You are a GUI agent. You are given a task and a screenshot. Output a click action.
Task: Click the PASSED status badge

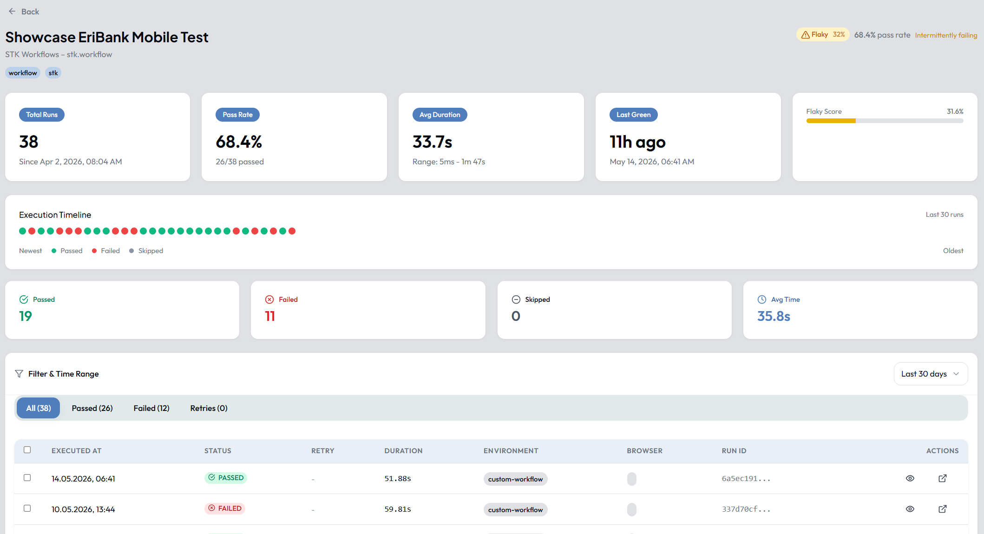[x=225, y=478]
